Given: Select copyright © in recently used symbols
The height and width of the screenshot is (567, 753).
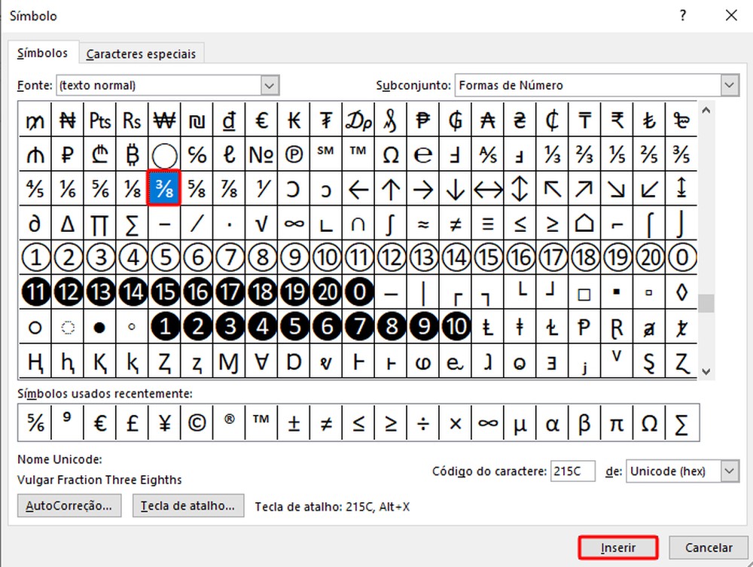Looking at the screenshot, I should coord(197,423).
